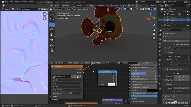The width and height of the screenshot is (191, 107).
Task: Open the Linear interpolation dropdown
Action: tap(67, 80)
